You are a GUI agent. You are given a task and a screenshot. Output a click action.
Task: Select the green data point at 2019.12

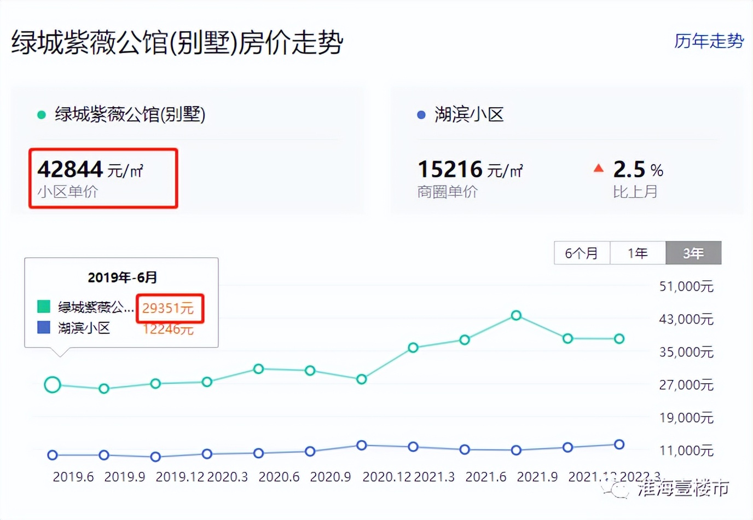coord(155,384)
